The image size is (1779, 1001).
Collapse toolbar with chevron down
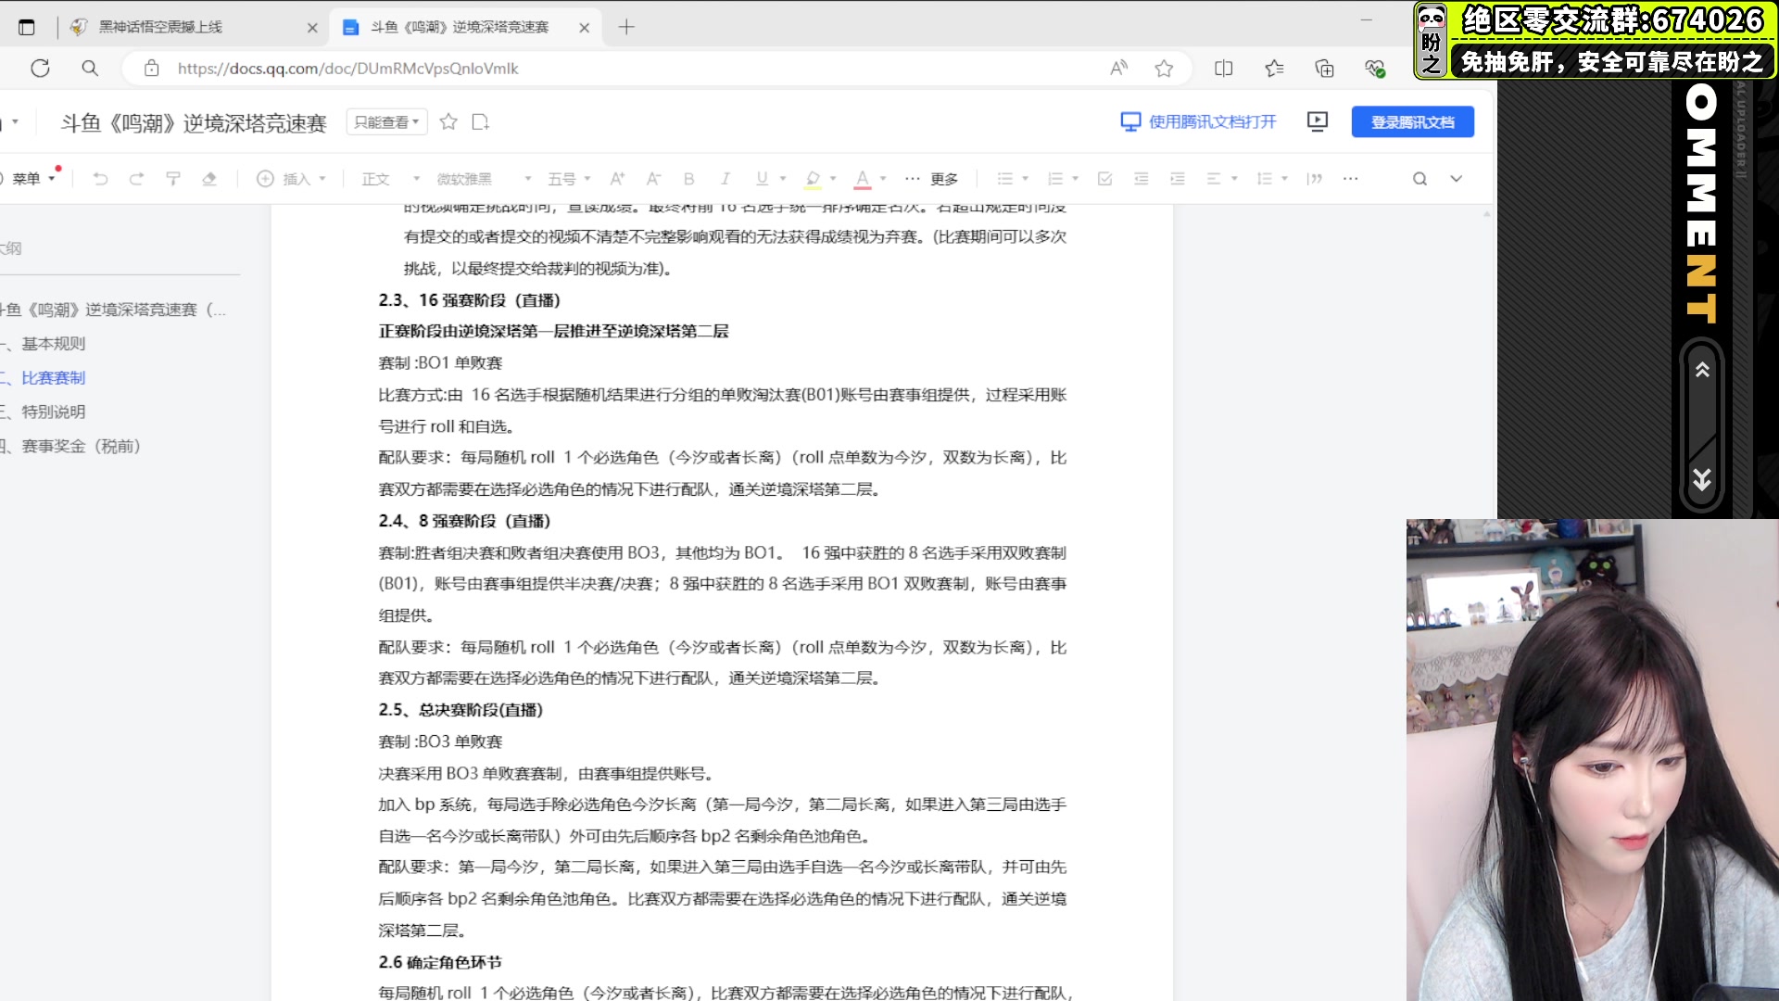pyautogui.click(x=1457, y=179)
